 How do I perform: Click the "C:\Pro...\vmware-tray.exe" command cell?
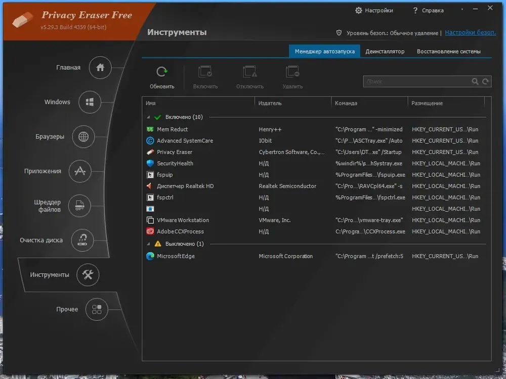(369, 220)
